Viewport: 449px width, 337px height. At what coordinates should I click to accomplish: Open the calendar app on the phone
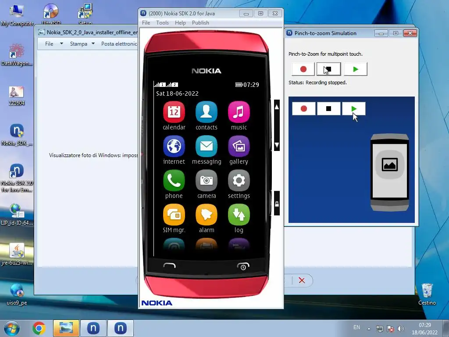pos(174,112)
